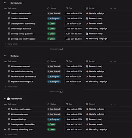Add a property column in Nate Martins table
This screenshot has width=132, height=138.
pos(111,104)
